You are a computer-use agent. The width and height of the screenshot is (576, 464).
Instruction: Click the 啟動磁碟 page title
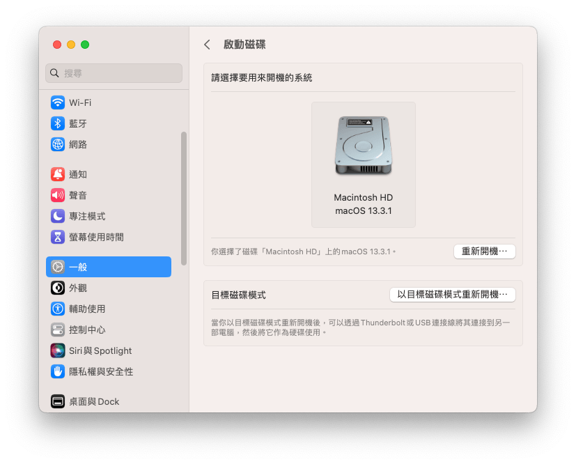point(244,45)
